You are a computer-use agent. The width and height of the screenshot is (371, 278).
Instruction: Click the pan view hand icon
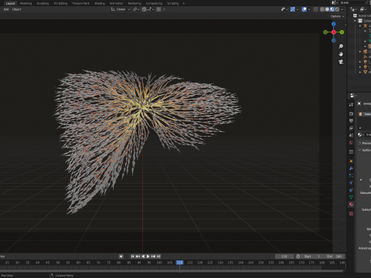(x=341, y=54)
